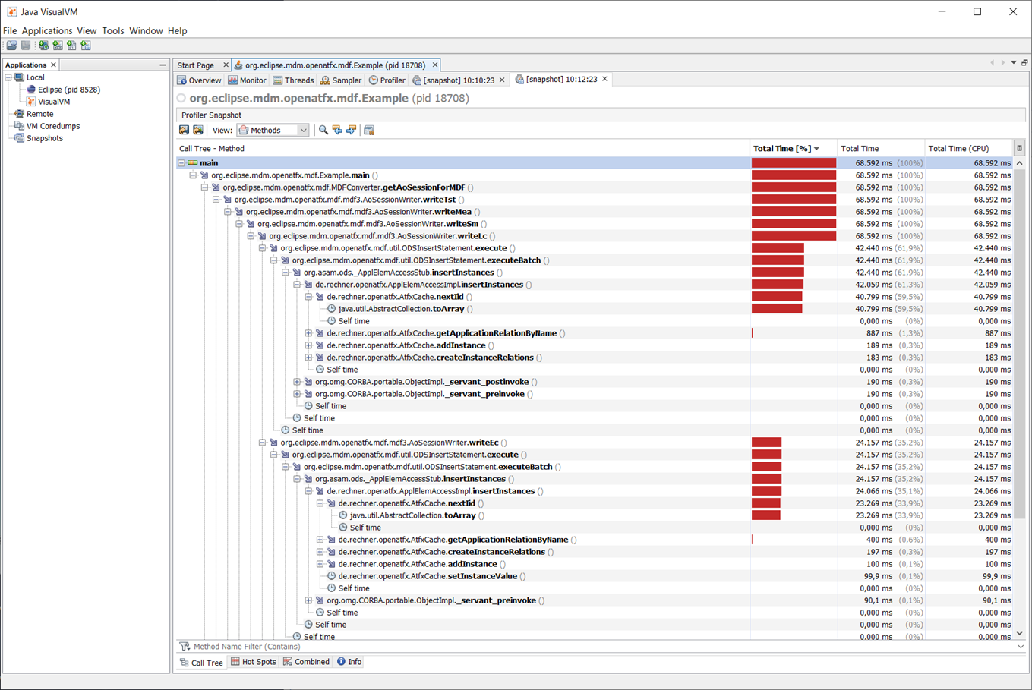The height and width of the screenshot is (690, 1032).
Task: Sort by the Total Time [%] column
Action: (793, 149)
